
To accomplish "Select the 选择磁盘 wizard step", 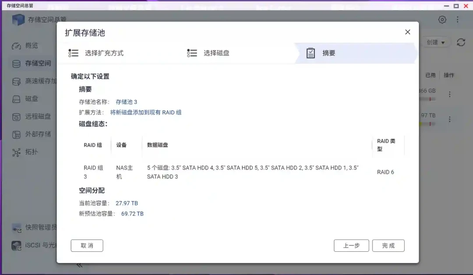I will click(208, 53).
